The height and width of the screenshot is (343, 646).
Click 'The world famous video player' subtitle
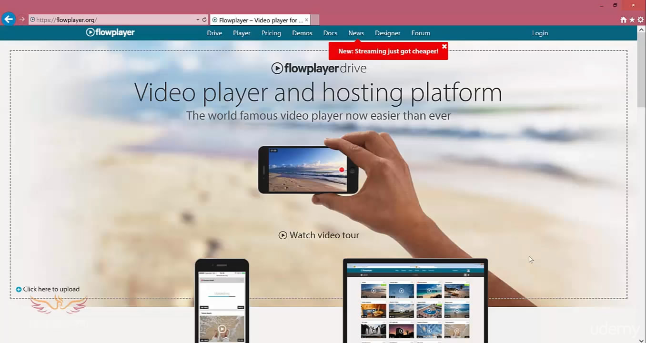point(318,116)
